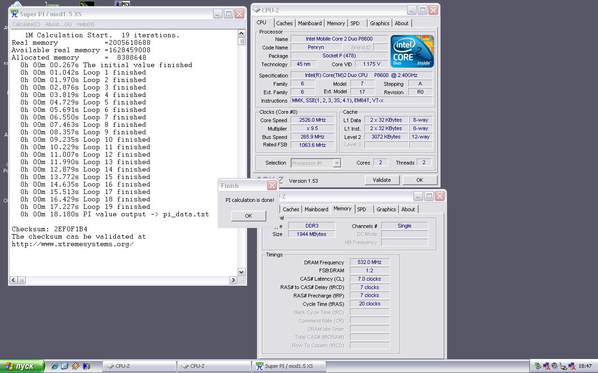Image resolution: width=598 pixels, height=373 pixels.
Task: Open Graphics tab in lower CPU-Z window
Action: coord(386,209)
